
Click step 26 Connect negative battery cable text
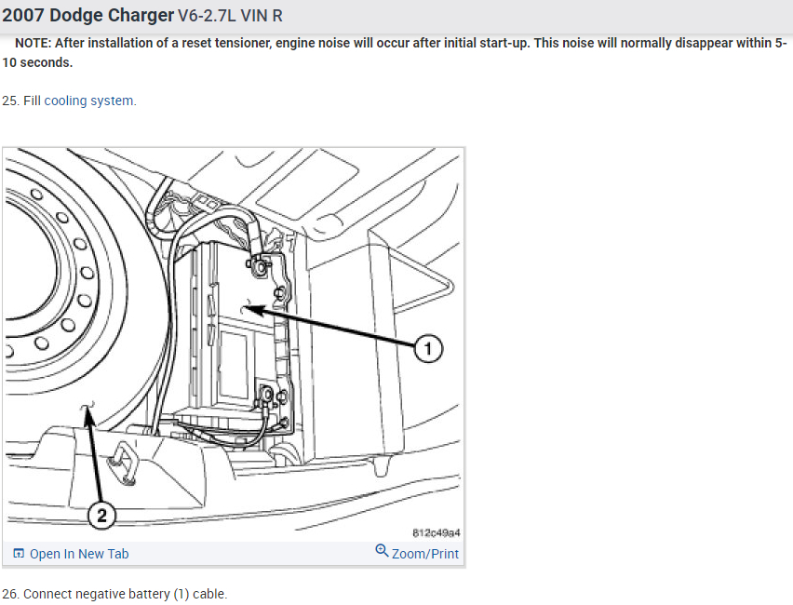(x=114, y=594)
